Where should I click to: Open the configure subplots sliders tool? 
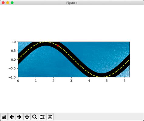[42, 117]
